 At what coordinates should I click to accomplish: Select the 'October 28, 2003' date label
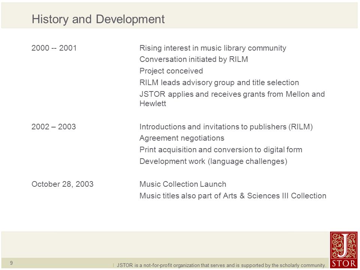pyautogui.click(x=63, y=184)
